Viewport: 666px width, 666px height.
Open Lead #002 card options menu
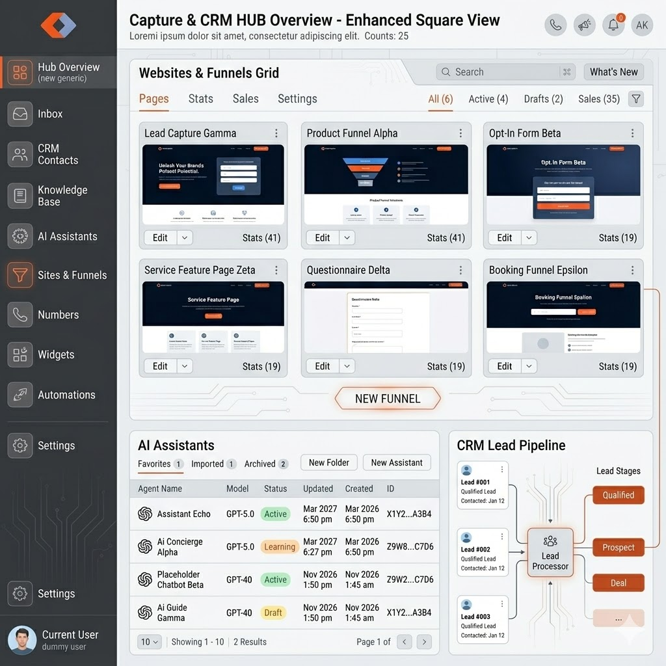click(x=502, y=537)
